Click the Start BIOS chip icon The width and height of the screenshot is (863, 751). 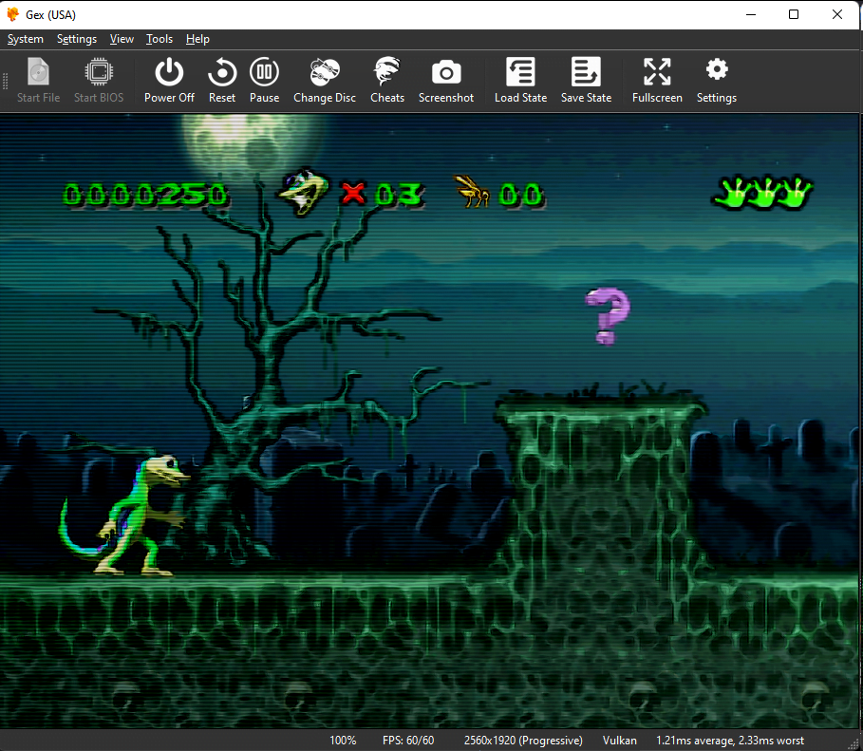(99, 81)
